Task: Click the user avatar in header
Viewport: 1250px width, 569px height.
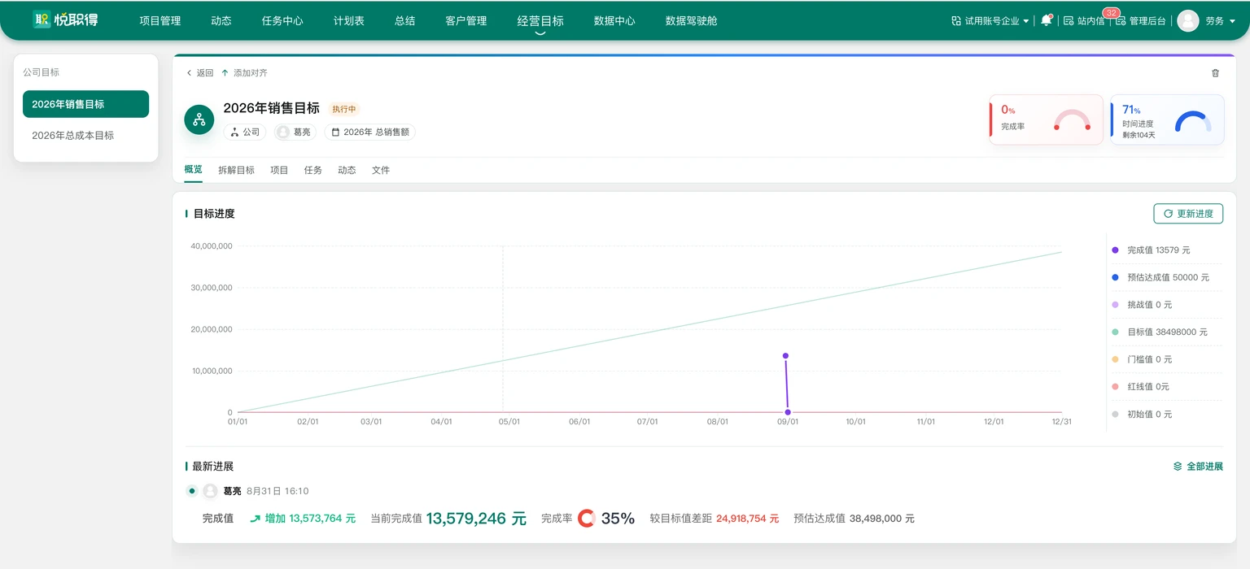Action: point(1188,20)
